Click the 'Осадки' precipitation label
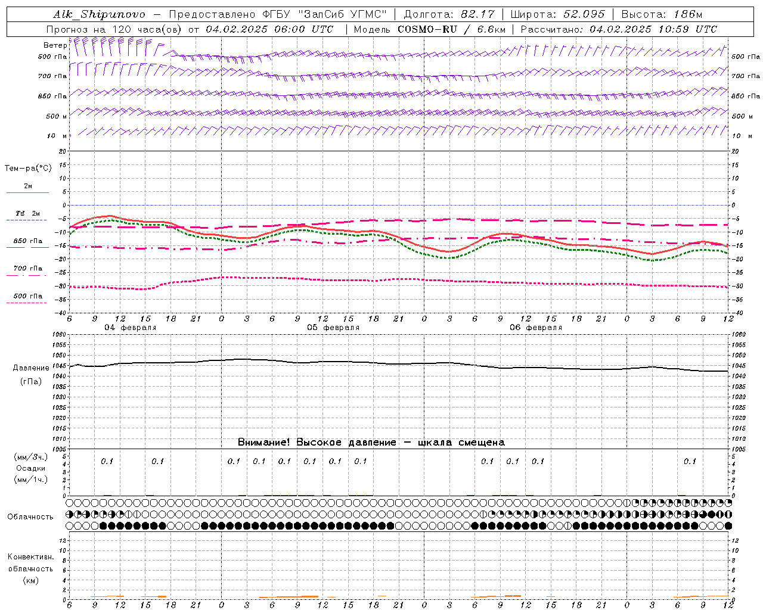 (30, 469)
